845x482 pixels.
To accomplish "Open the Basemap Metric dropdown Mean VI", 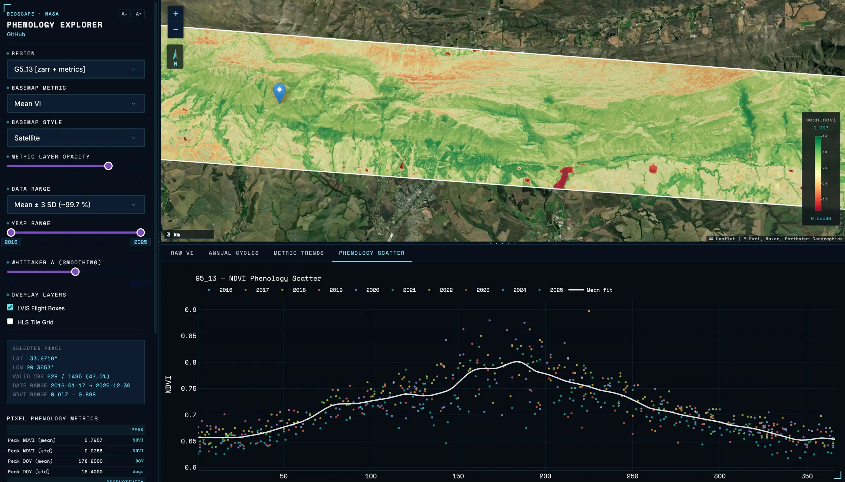I will pyautogui.click(x=76, y=104).
